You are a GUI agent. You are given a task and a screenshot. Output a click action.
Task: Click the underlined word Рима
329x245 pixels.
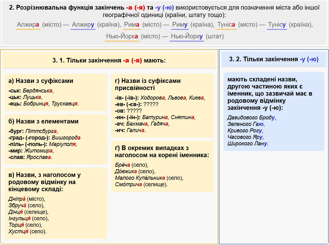click(x=131, y=25)
